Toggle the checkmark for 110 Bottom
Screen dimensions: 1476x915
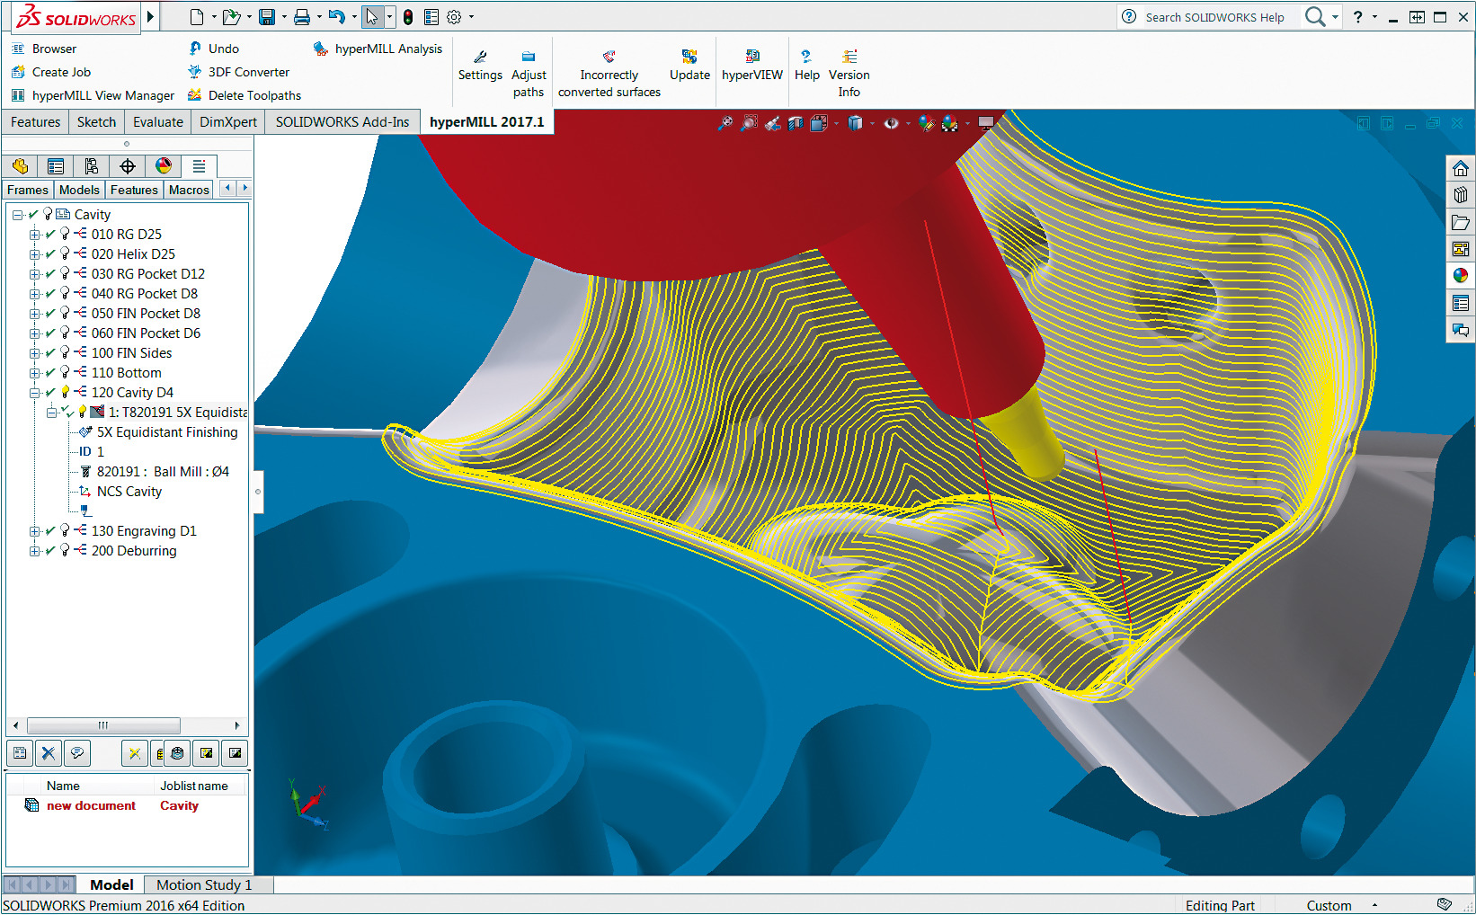click(x=50, y=373)
